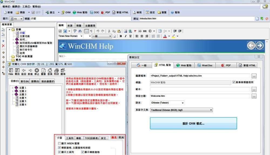Click the Find binoculars icon in editor

pyautogui.click(x=80, y=31)
